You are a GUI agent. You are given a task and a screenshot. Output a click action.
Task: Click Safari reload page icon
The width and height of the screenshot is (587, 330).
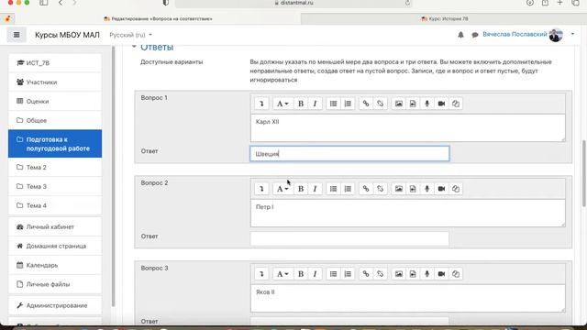407,3
